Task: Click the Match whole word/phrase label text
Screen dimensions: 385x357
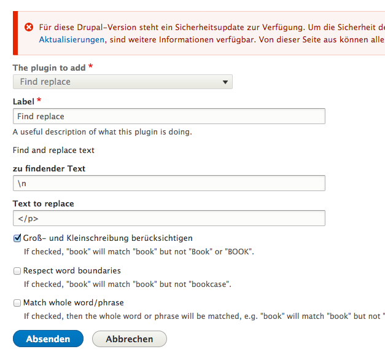Action: (74, 303)
